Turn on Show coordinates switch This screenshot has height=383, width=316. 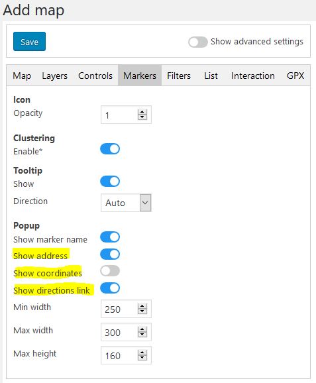click(110, 271)
